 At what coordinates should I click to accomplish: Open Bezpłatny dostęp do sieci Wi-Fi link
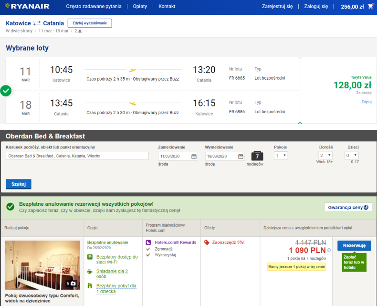[117, 260]
